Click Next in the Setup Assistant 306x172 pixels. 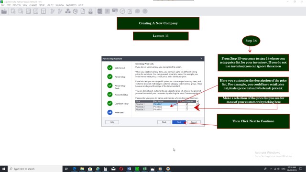179,122
